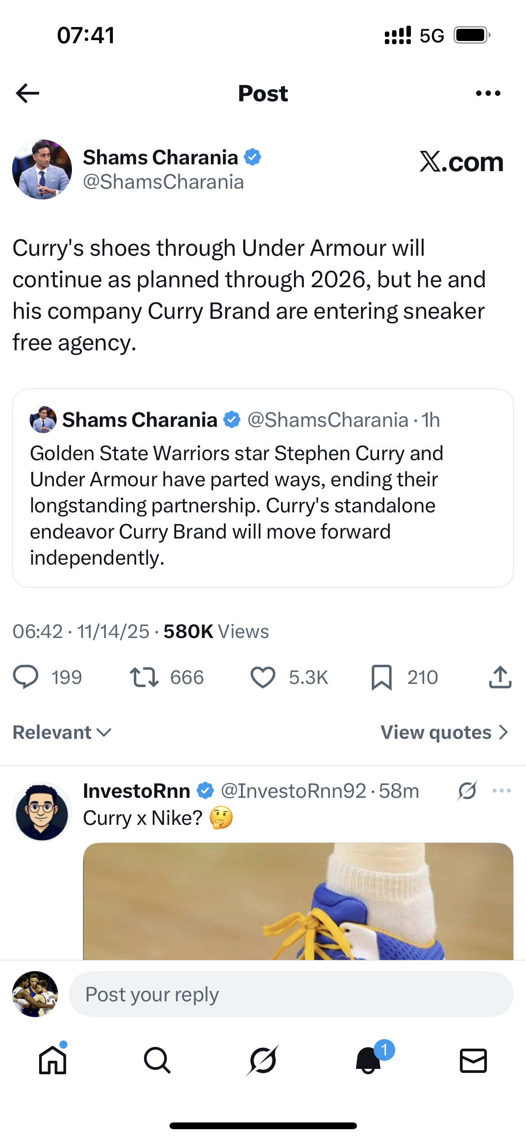Image resolution: width=526 pixels, height=1140 pixels.
Task: Open the Search tab
Action: [x=158, y=1060]
